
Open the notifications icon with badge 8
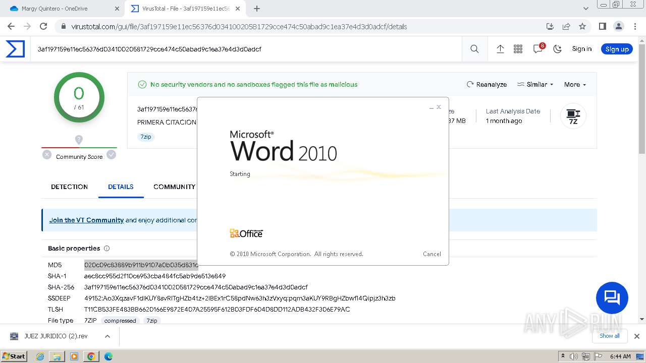click(538, 48)
